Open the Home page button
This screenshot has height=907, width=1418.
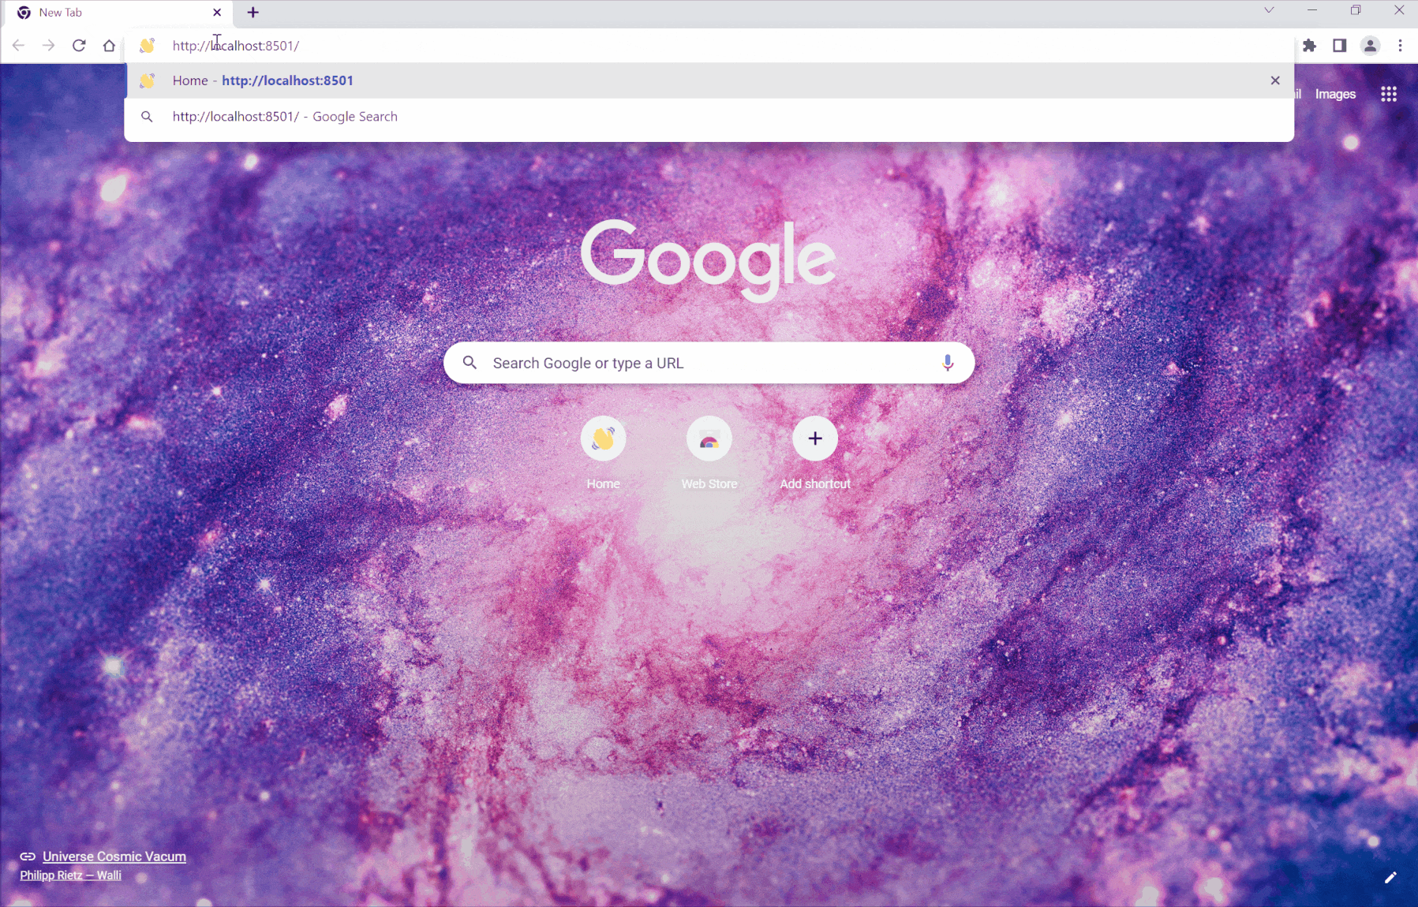pos(109,46)
